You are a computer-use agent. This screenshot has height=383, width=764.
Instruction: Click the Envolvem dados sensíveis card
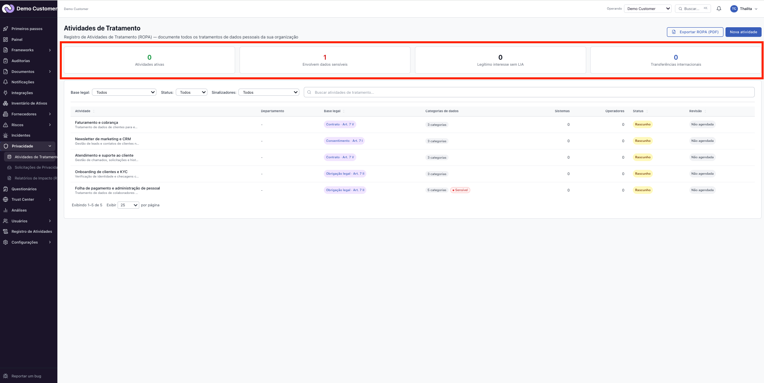click(x=325, y=60)
